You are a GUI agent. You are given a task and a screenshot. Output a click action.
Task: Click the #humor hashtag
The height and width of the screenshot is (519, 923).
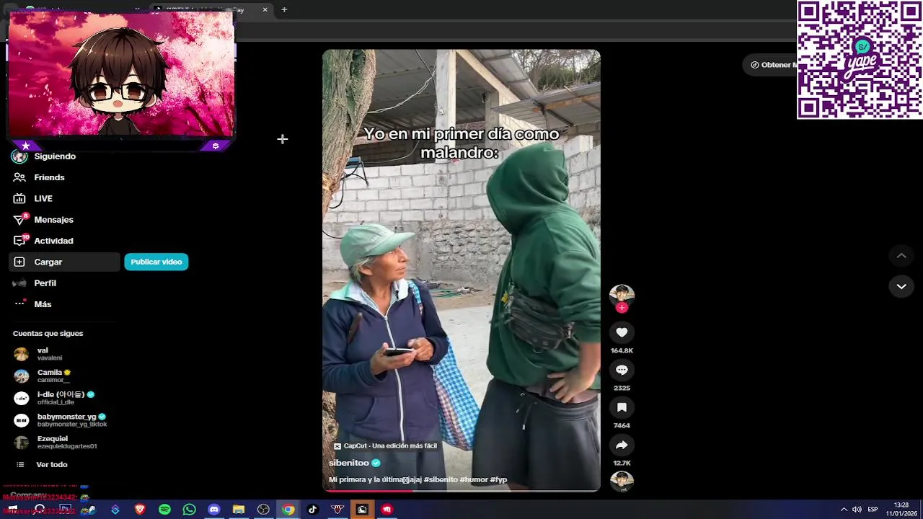click(474, 479)
